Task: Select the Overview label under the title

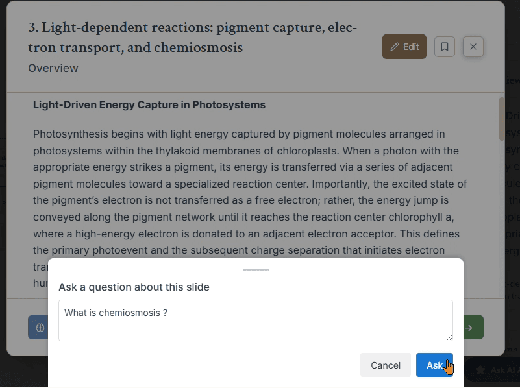Action: [x=53, y=67]
